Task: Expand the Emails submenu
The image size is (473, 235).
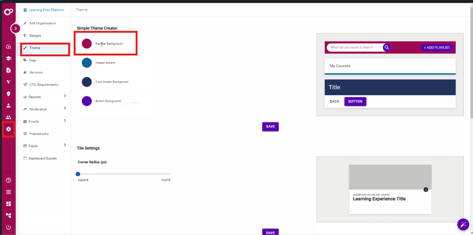Action: click(65, 121)
